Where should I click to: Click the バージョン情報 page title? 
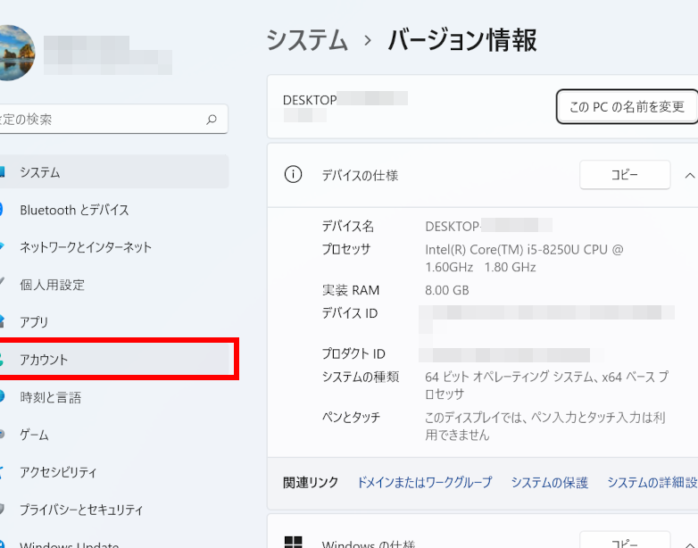point(462,39)
